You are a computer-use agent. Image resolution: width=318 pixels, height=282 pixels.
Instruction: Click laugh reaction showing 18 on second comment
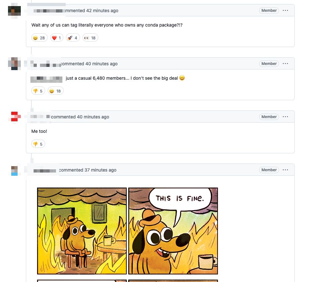click(56, 91)
